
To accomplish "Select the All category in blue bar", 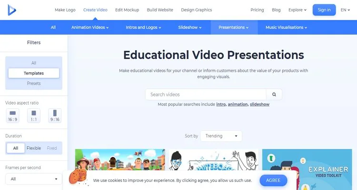I will (53, 27).
